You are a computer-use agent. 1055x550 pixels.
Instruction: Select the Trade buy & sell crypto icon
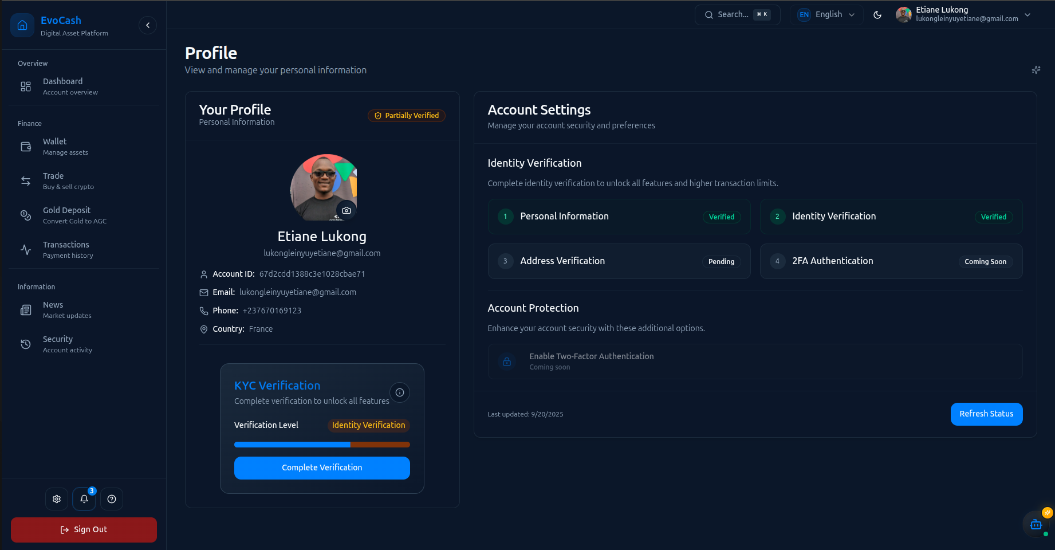(25, 181)
